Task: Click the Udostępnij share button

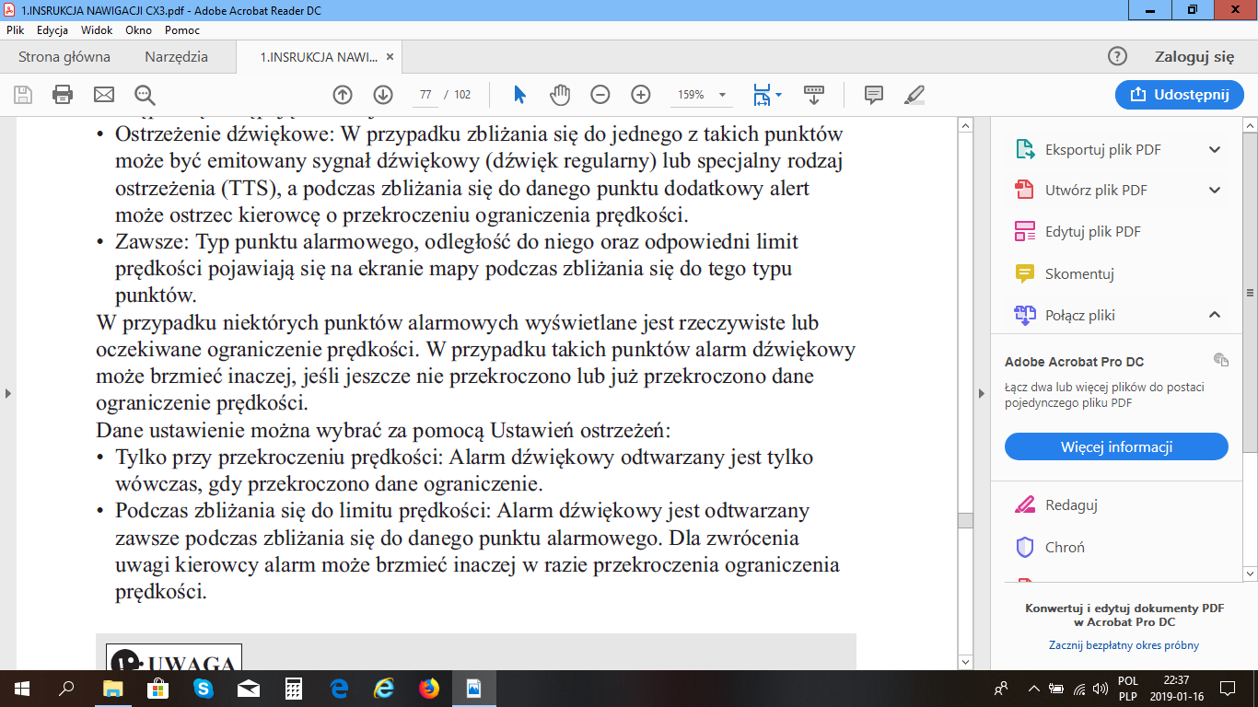Action: pos(1179,95)
